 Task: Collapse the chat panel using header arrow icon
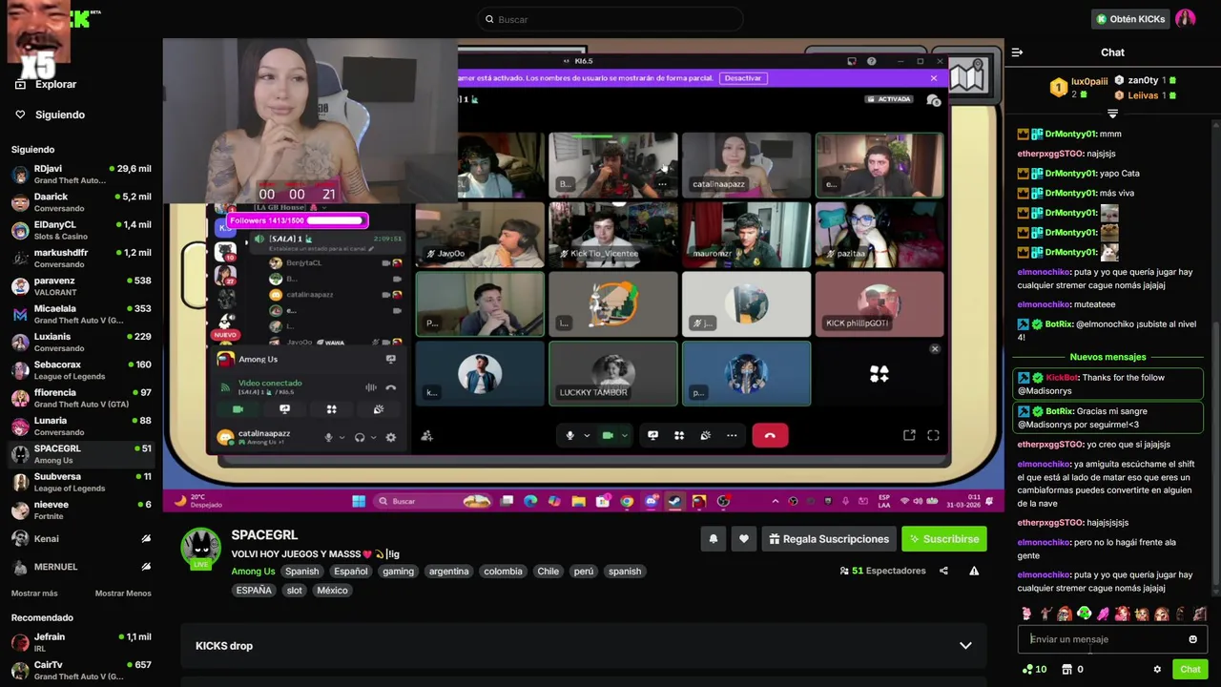coord(1017,52)
